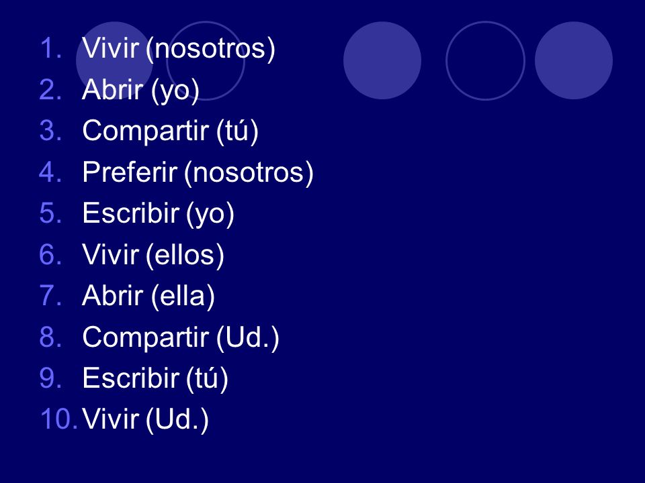Click "Compartir (tú)" list item
The image size is (645, 483).
pyautogui.click(x=170, y=131)
